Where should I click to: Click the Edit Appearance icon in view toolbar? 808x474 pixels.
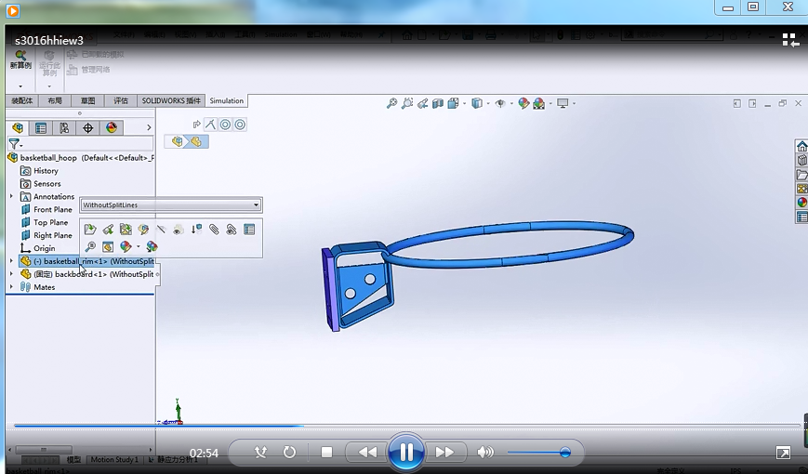pyautogui.click(x=523, y=103)
